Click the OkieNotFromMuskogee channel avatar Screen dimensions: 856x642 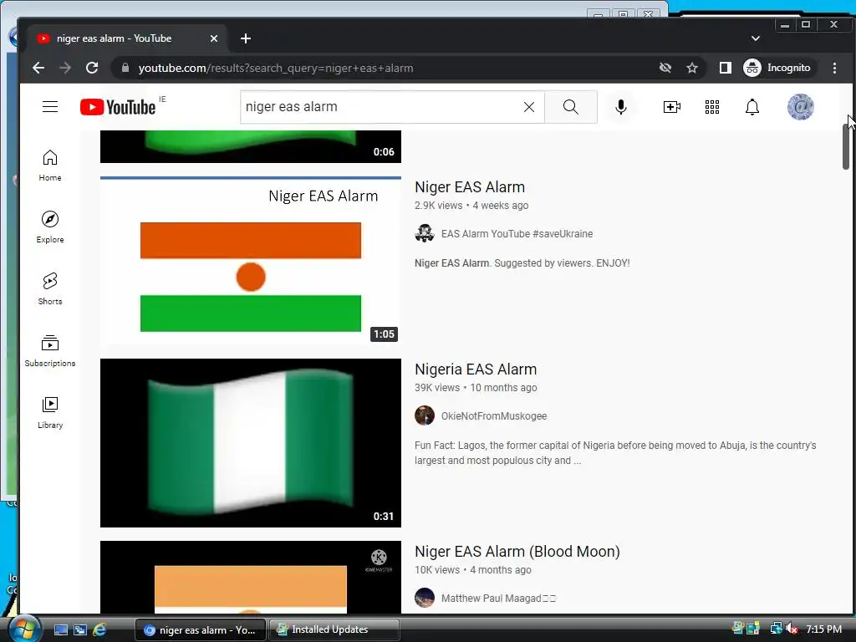(425, 415)
